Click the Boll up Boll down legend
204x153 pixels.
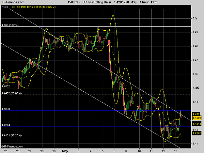click(33, 7)
